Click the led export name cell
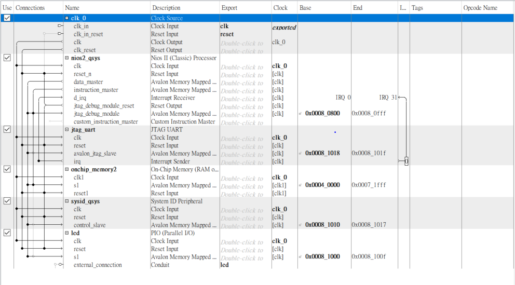515x285 pixels. pyautogui.click(x=224, y=265)
